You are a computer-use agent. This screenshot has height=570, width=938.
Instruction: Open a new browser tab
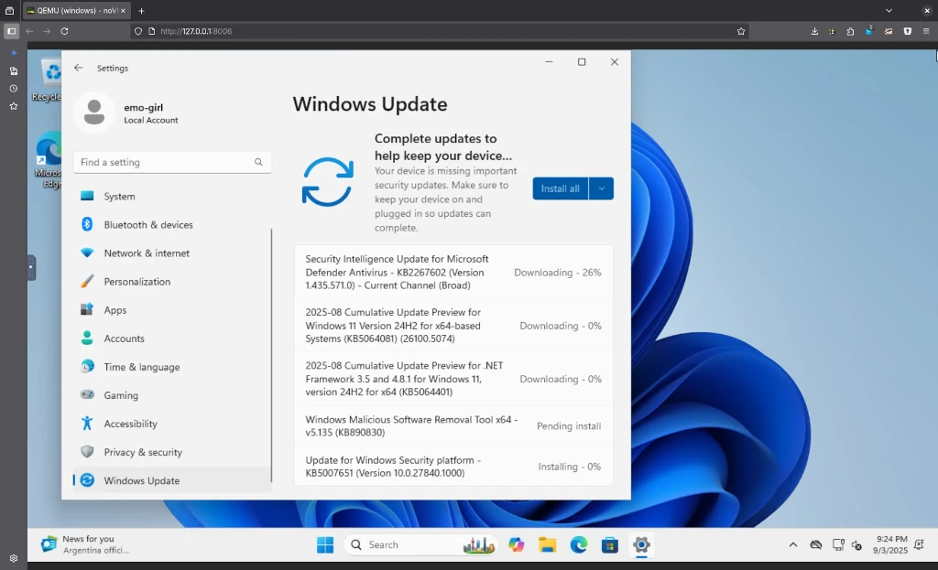(141, 11)
